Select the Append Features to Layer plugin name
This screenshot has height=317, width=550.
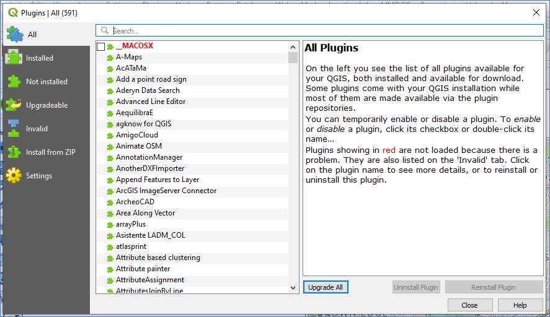tap(157, 180)
